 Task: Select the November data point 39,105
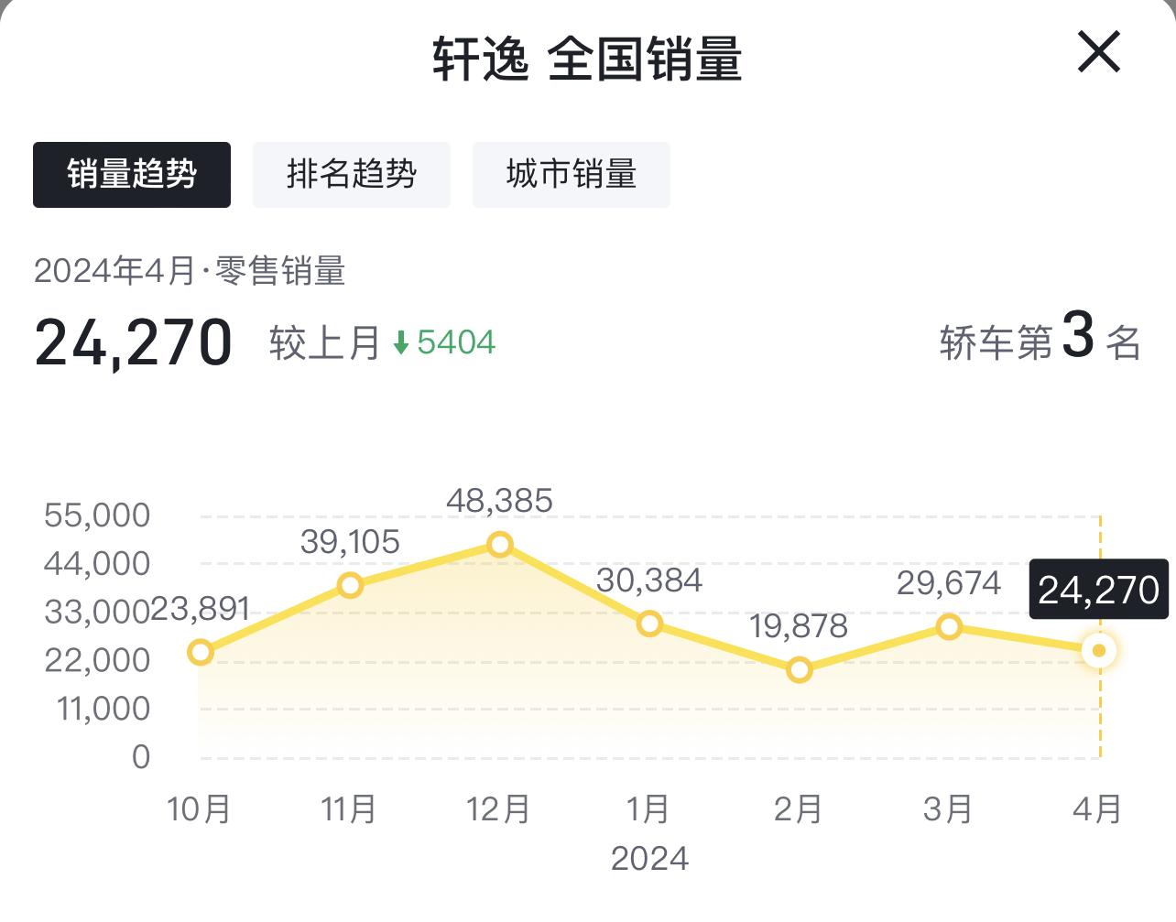(x=350, y=585)
